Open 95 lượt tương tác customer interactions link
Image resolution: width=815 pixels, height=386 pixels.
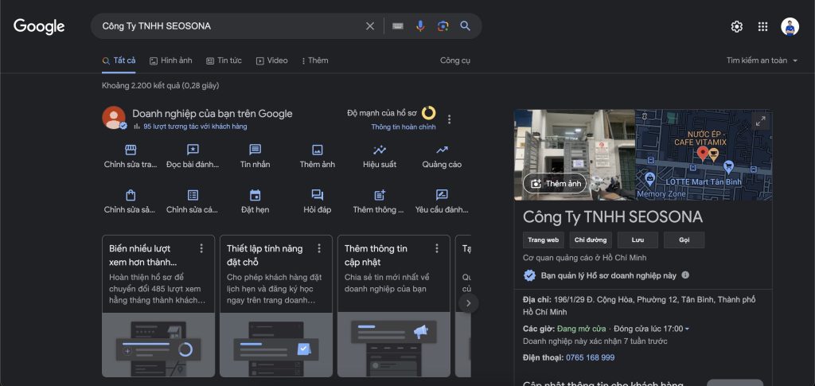195,127
